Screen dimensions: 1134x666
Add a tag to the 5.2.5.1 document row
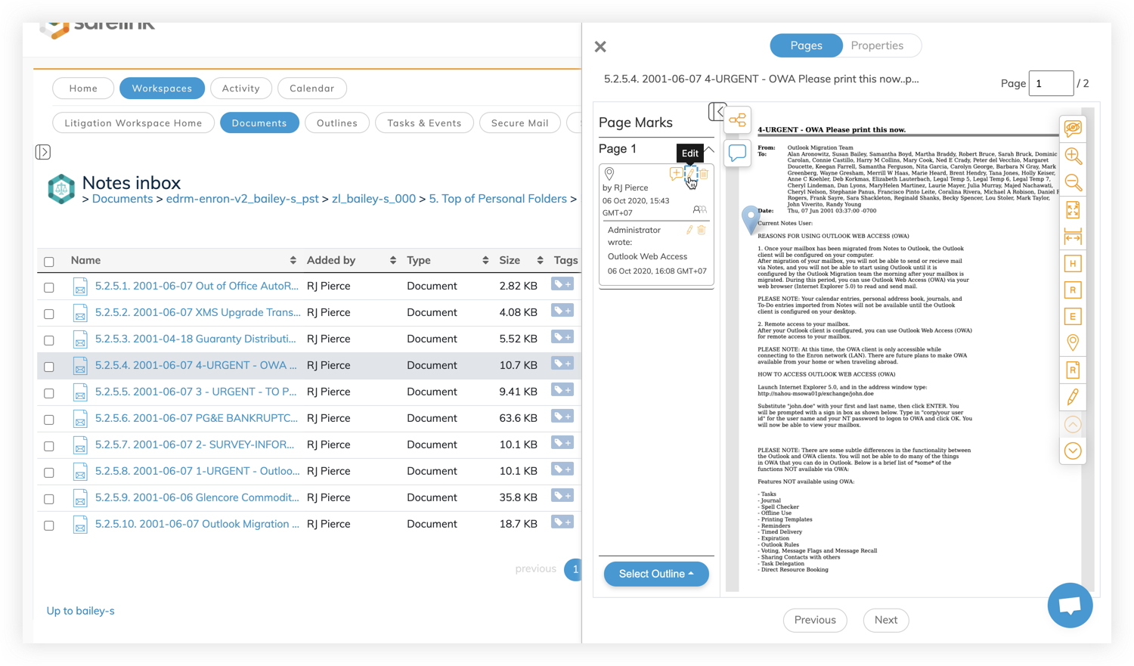click(562, 284)
